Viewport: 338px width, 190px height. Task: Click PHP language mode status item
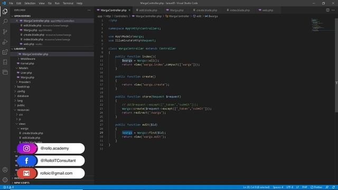tap(304, 187)
